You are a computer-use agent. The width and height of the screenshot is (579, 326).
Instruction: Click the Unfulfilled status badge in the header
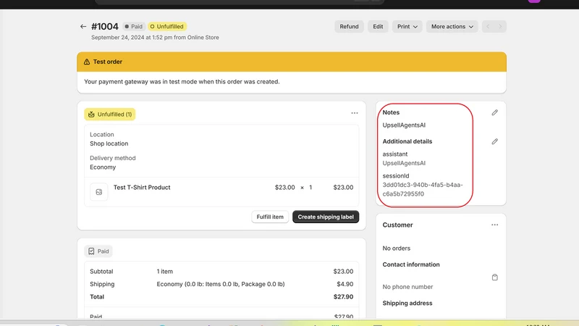(x=167, y=27)
